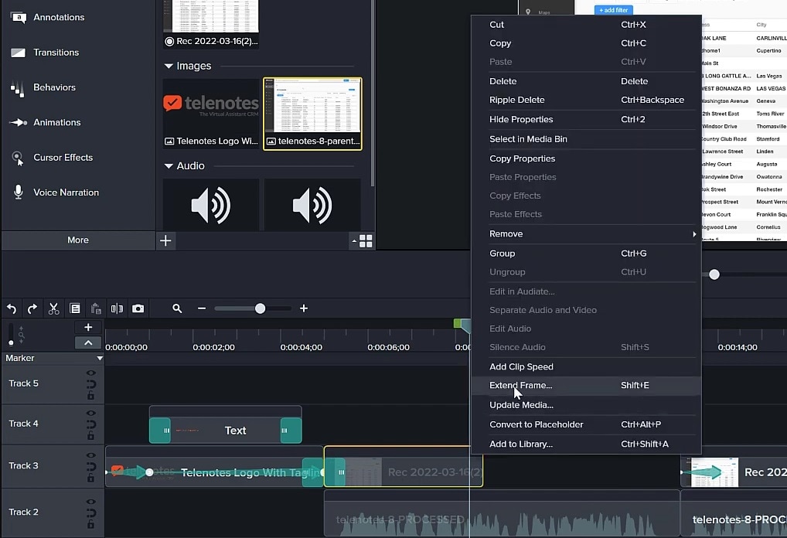Open the Voice Narration microphone icon
This screenshot has width=787, height=538.
click(18, 192)
